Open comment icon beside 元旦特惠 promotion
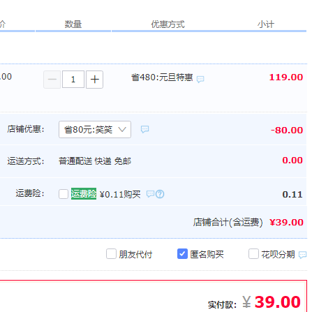This screenshot has width=312, height=312. click(200, 80)
